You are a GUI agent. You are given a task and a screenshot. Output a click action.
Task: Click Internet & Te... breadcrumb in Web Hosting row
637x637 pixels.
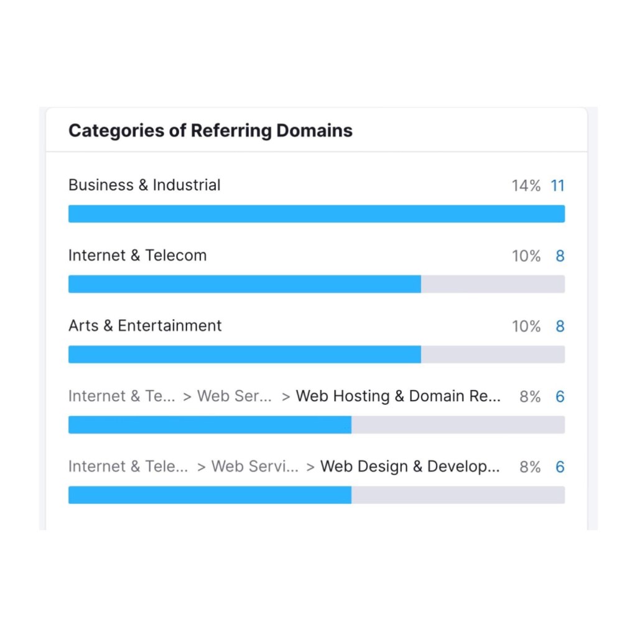122,396
